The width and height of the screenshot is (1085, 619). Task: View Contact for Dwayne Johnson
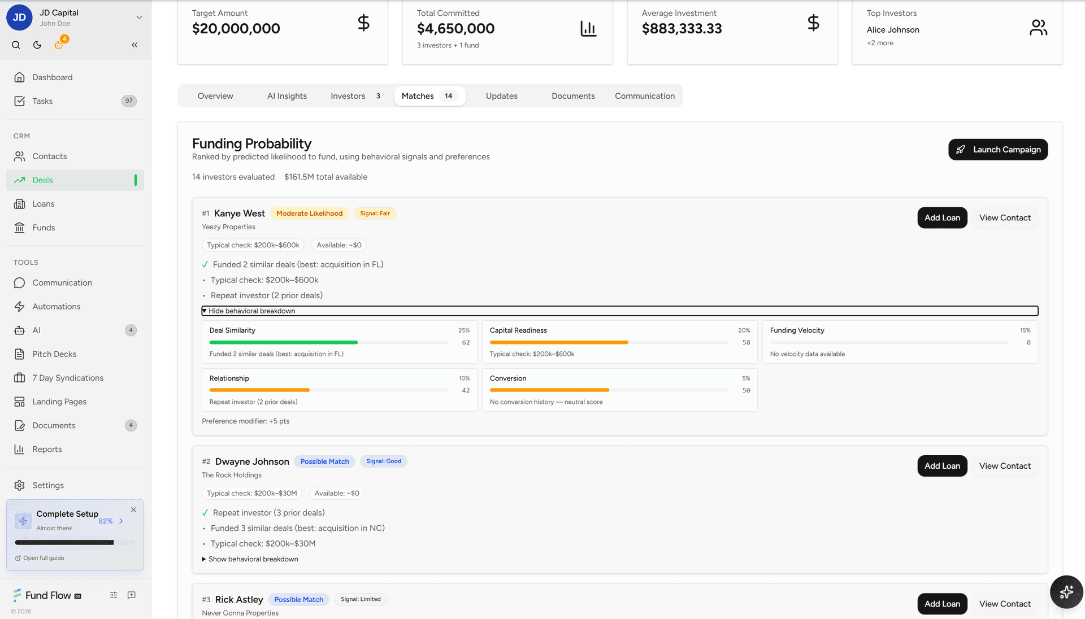pos(1005,466)
